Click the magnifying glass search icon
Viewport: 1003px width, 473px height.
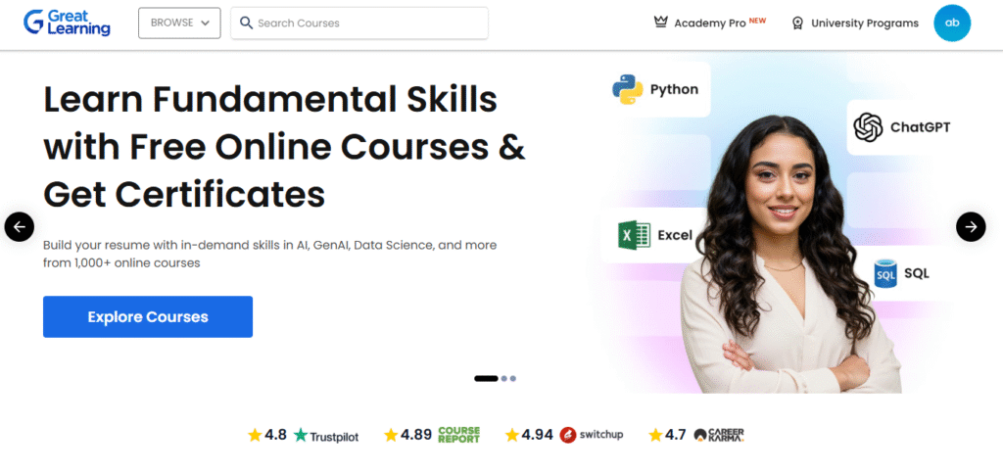pos(246,23)
